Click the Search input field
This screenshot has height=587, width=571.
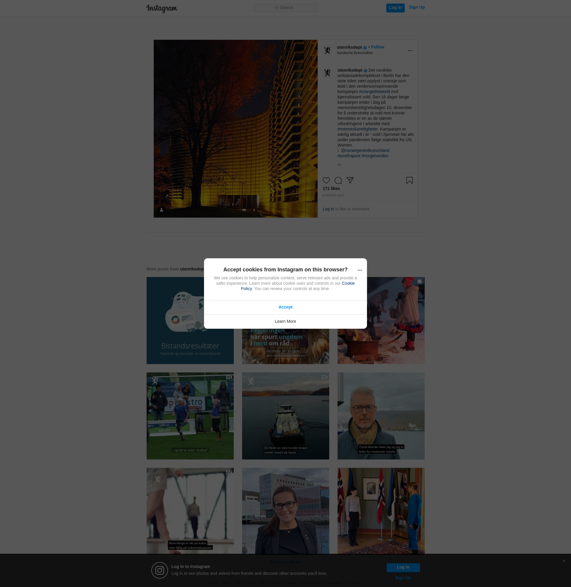(285, 8)
